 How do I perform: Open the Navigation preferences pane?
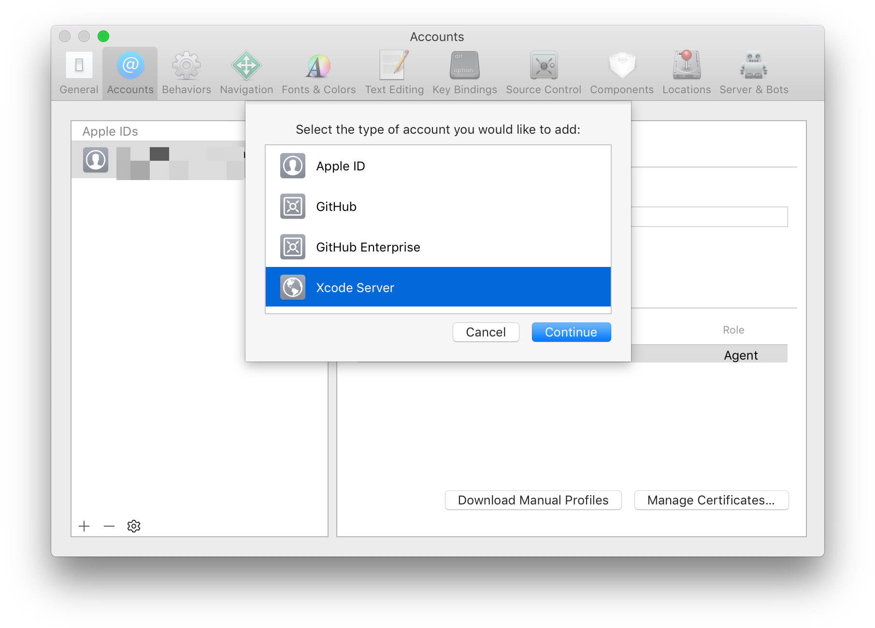246,71
